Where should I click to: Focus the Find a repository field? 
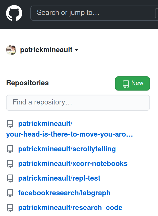point(78,103)
